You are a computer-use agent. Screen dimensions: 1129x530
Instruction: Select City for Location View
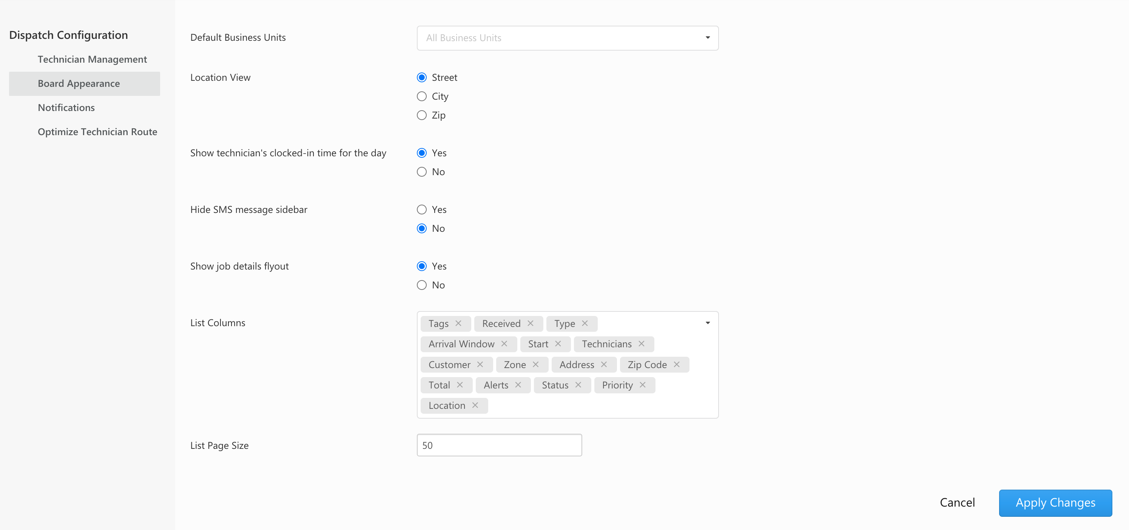pyautogui.click(x=422, y=96)
